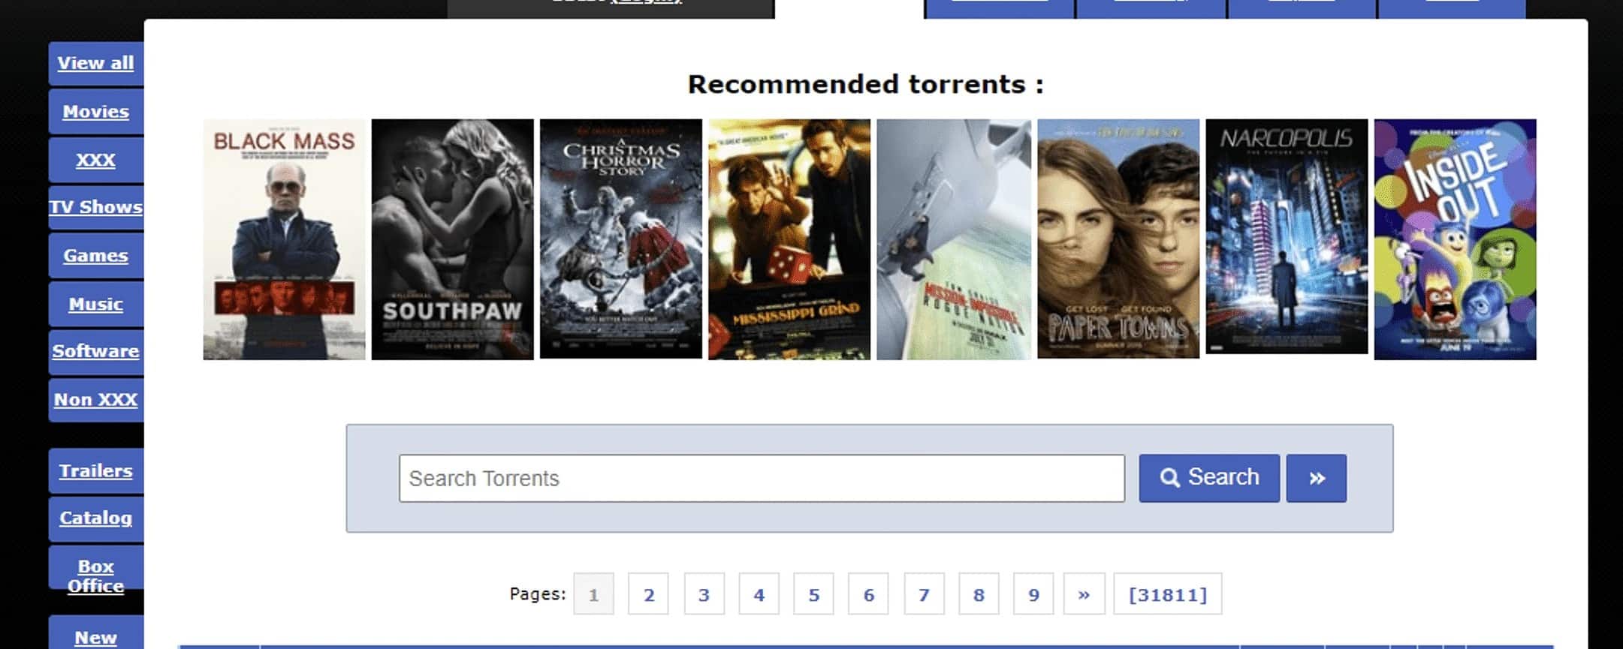Expand advanced search with double-arrow button
Image resolution: width=1623 pixels, height=649 pixels.
(1317, 478)
